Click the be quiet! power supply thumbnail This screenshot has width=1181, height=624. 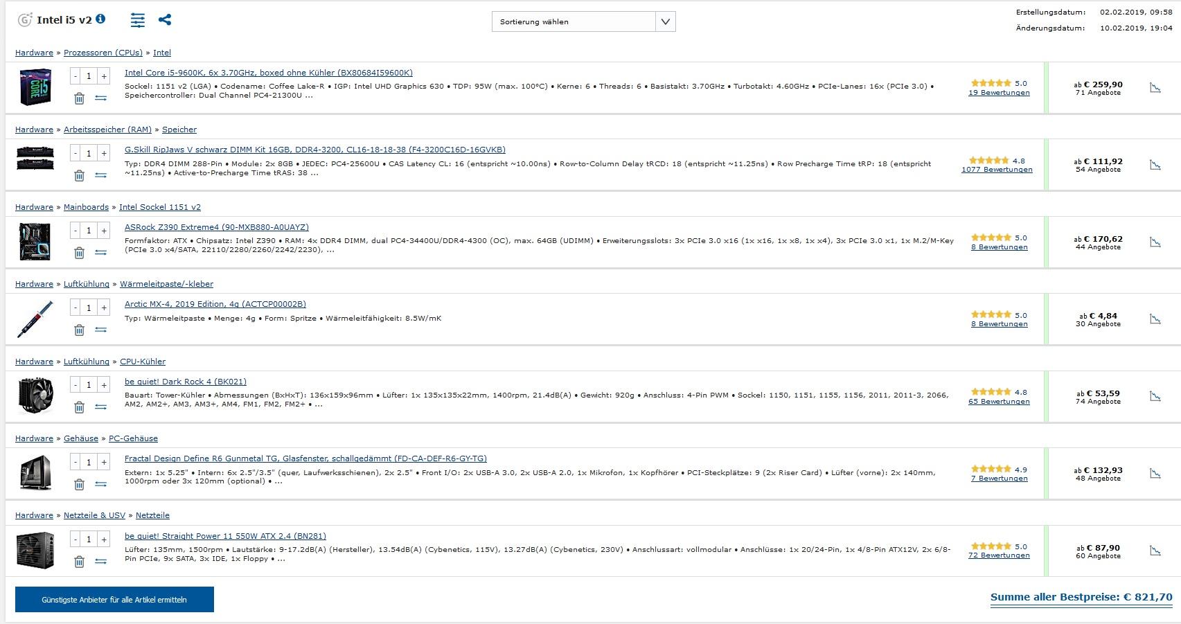pyautogui.click(x=35, y=551)
